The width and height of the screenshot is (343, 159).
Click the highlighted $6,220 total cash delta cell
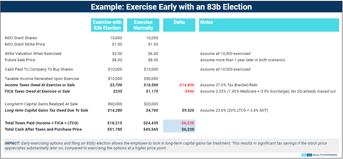click(x=179, y=129)
